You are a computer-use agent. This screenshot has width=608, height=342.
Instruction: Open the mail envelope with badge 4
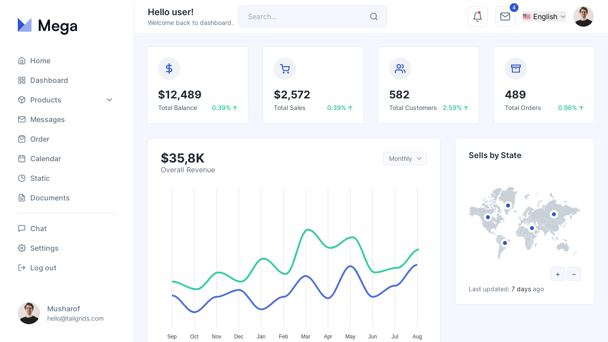(x=505, y=16)
